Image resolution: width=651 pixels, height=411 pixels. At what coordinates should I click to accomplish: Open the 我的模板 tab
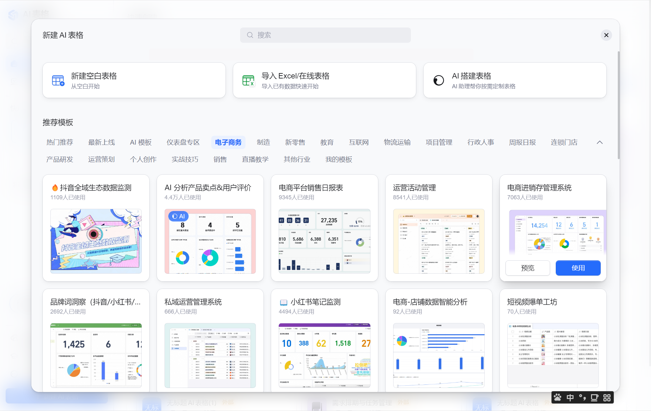338,159
